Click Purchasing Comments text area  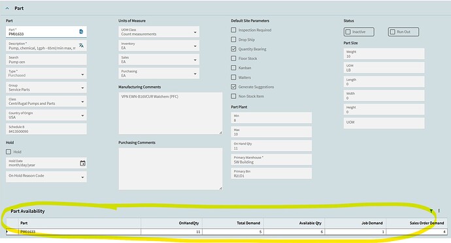pos(171,169)
